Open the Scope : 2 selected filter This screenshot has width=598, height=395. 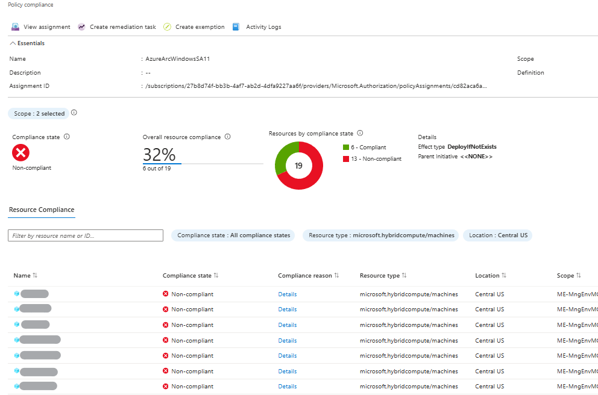39,114
